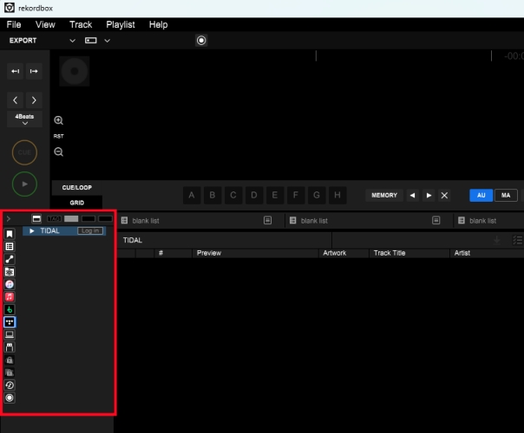Open the green Beatport icon in sidebar

(x=10, y=309)
